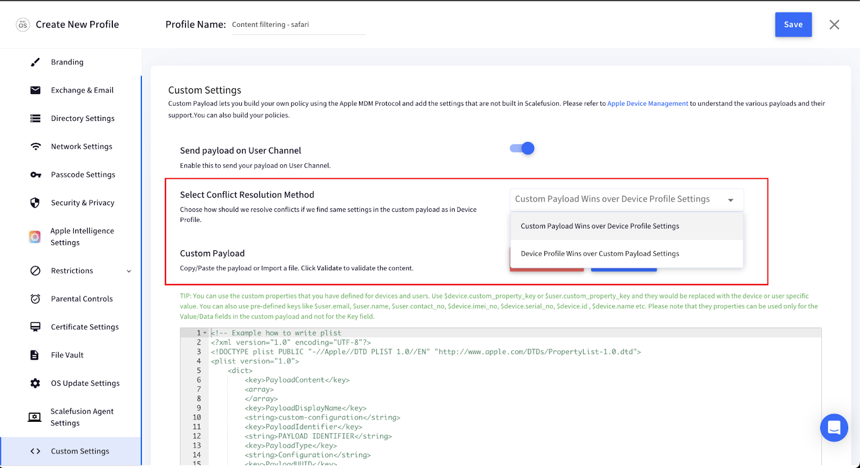Collapse code fold arrow on line 1

pyautogui.click(x=205, y=333)
